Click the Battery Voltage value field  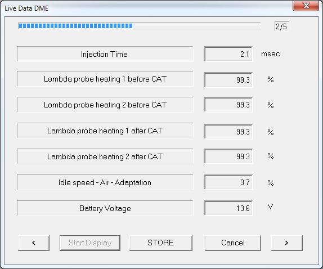tap(228, 208)
